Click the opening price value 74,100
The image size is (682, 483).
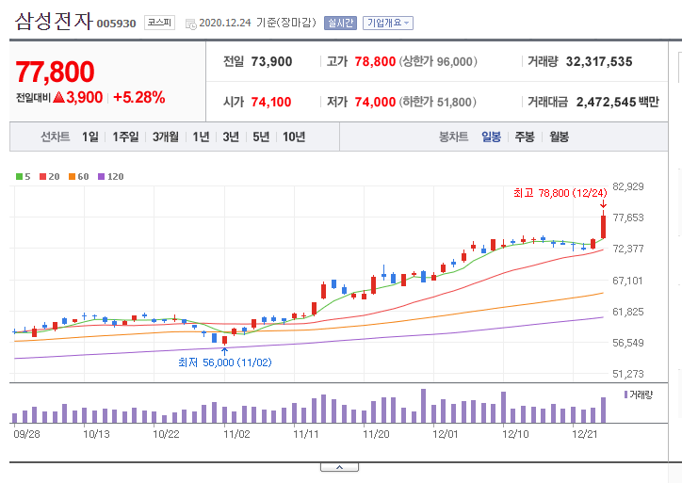[x=271, y=103]
